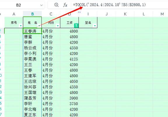Screen dimensions: 168x117
Task: Select the cell with name 唐蜜
Action: pos(32,37)
